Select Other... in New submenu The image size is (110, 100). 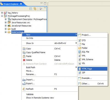pyautogui.click(x=92, y=84)
